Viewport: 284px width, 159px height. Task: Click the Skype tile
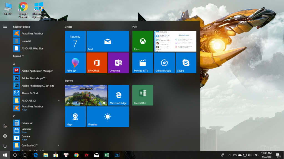tap(186, 63)
